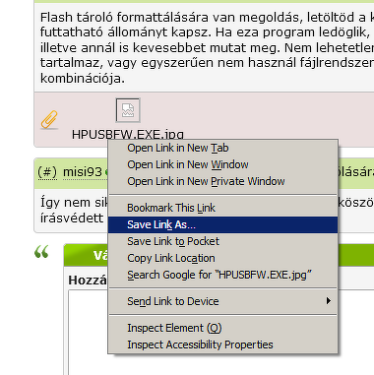Screen dimensions: 374x375
Task: Open the (#) permalink of misi93's post
Action: [x=47, y=172]
